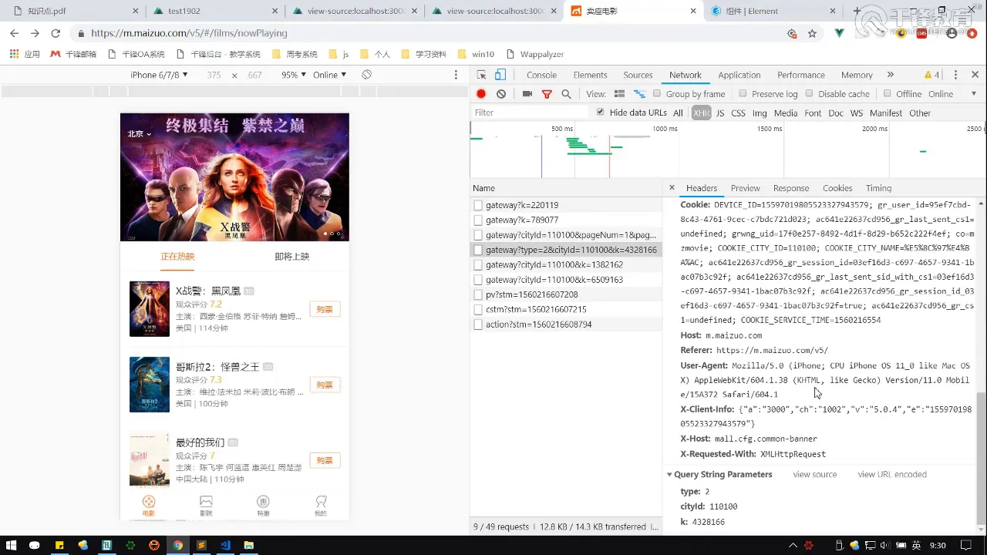Reload the page in Chrome

click(x=56, y=33)
